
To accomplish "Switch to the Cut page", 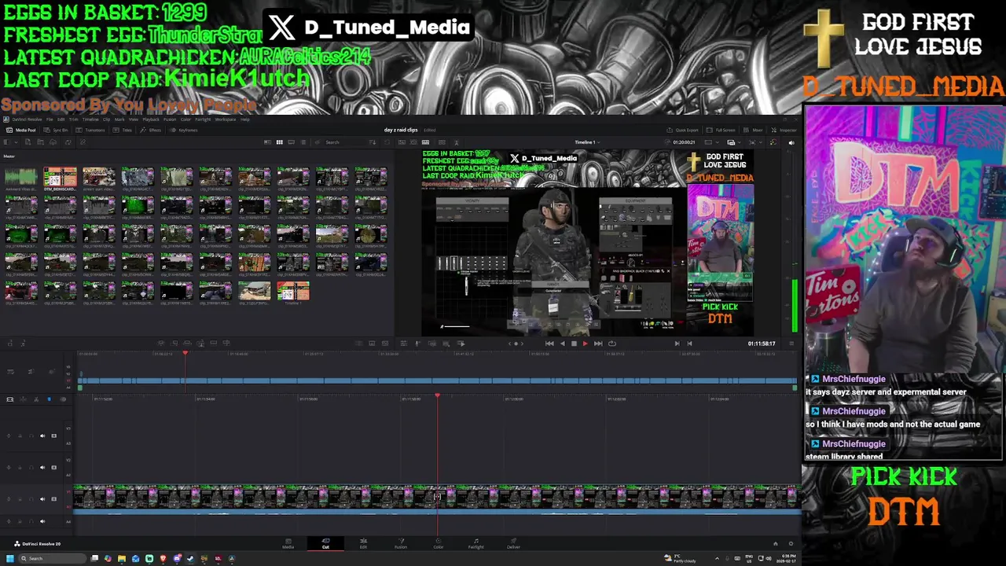I will (x=325, y=544).
